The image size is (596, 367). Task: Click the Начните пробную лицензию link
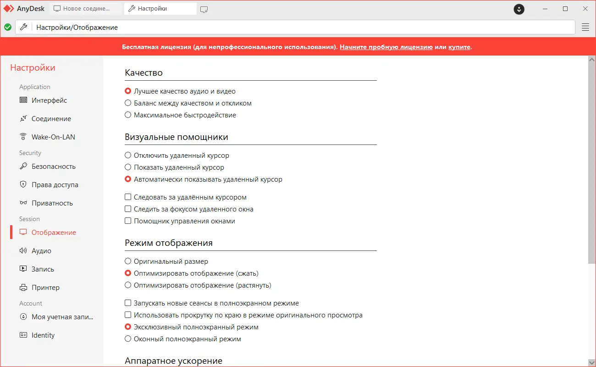[x=386, y=47]
